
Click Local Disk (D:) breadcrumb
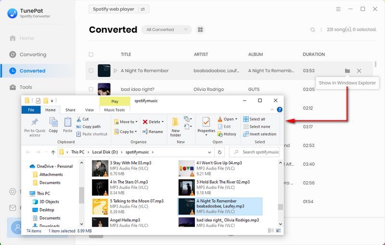[x=105, y=152]
